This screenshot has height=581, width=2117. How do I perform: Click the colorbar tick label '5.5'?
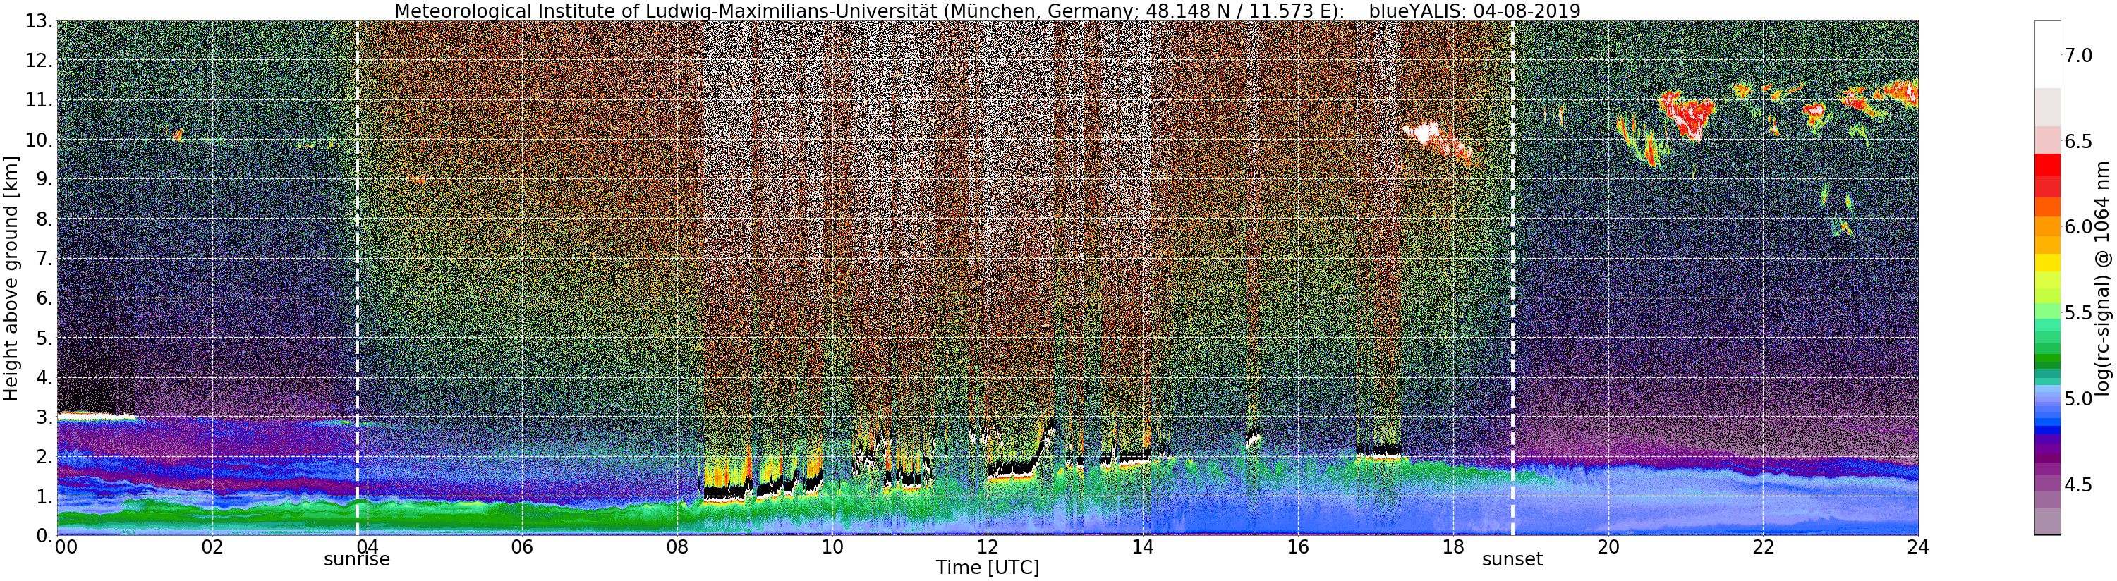tap(2078, 313)
